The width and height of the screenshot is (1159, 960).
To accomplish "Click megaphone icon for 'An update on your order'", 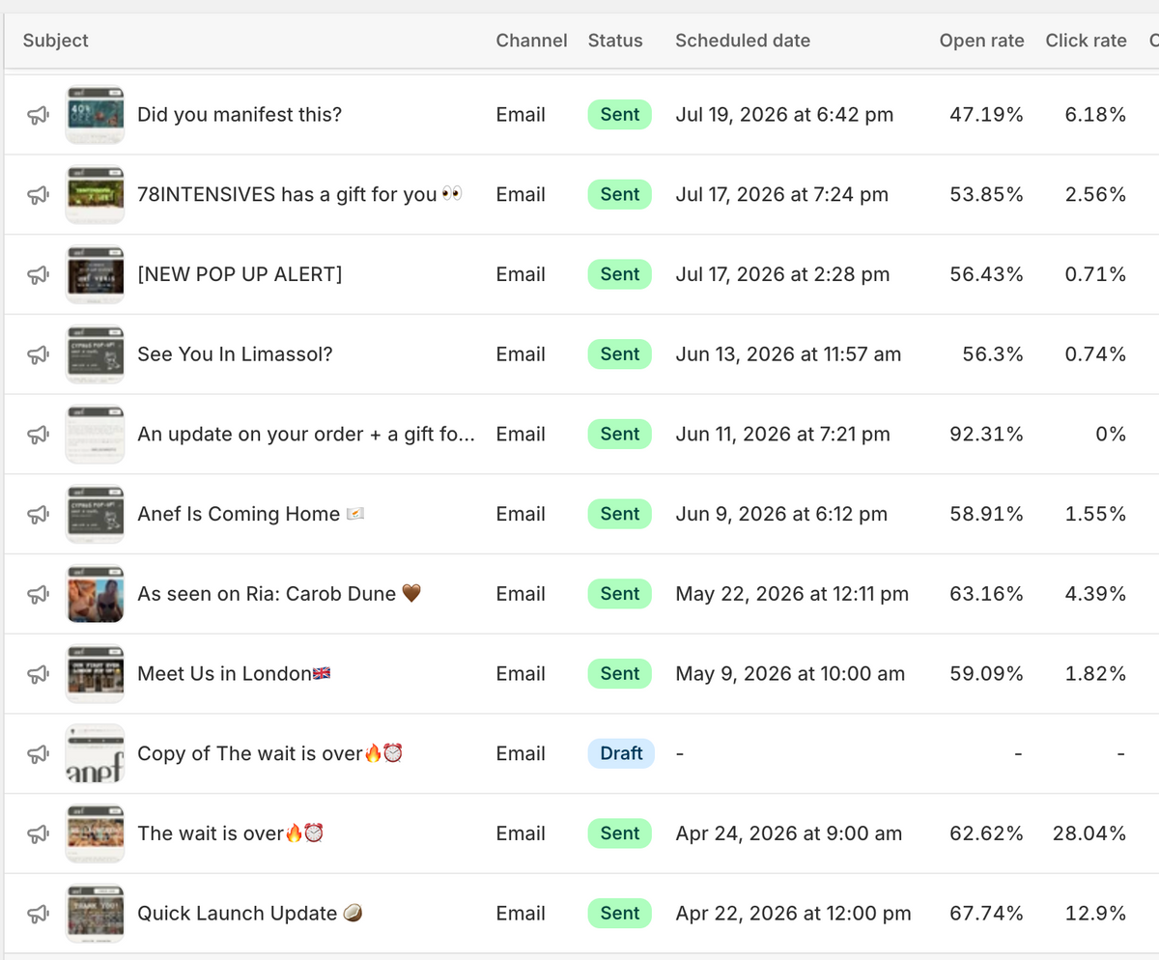I will coord(38,435).
